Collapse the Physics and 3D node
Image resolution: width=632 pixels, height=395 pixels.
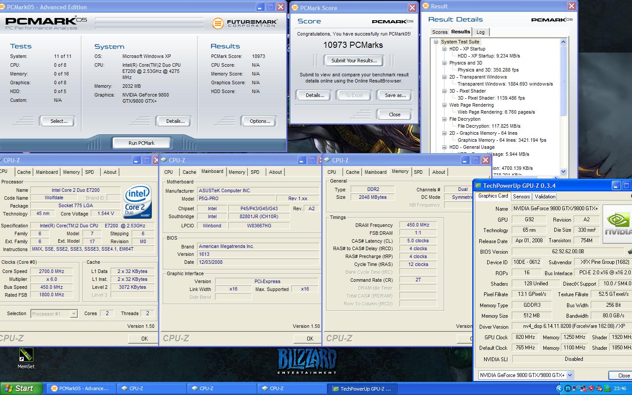[444, 63]
